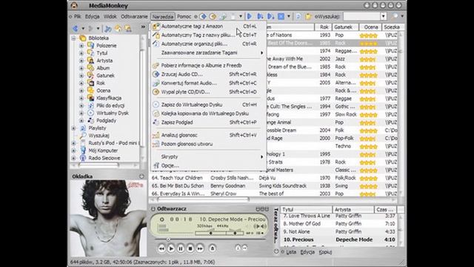Click the magnifier search icon in toolbar
This screenshot has height=267, width=474.
(395, 16)
